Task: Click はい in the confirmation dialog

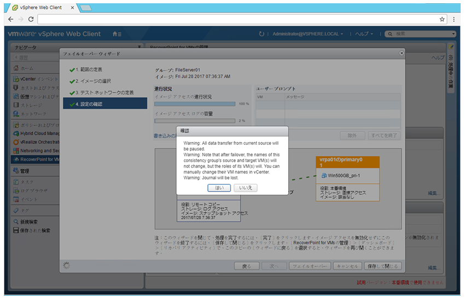Action: 219,188
